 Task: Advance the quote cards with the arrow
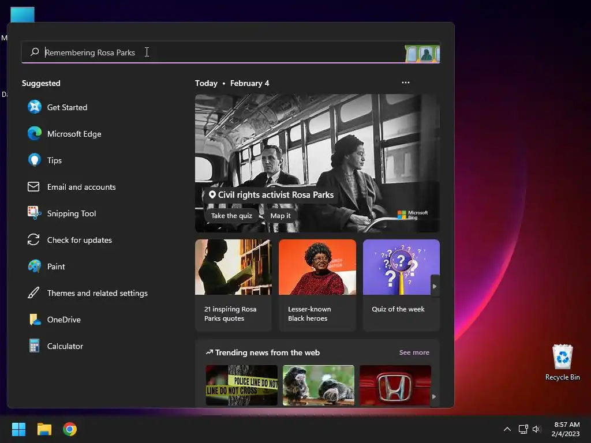tap(435, 286)
